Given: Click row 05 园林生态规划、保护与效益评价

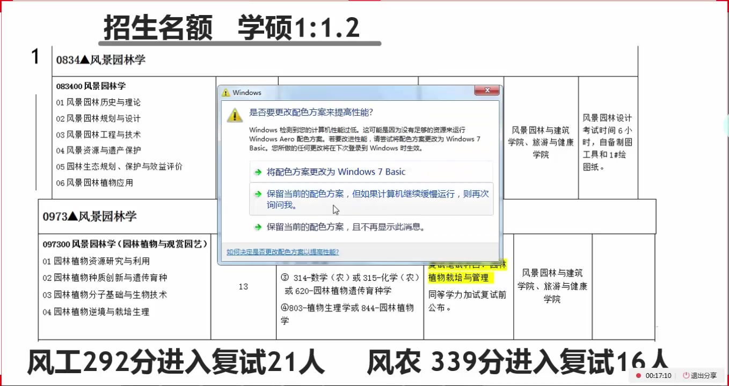Looking at the screenshot, I should click(119, 166).
